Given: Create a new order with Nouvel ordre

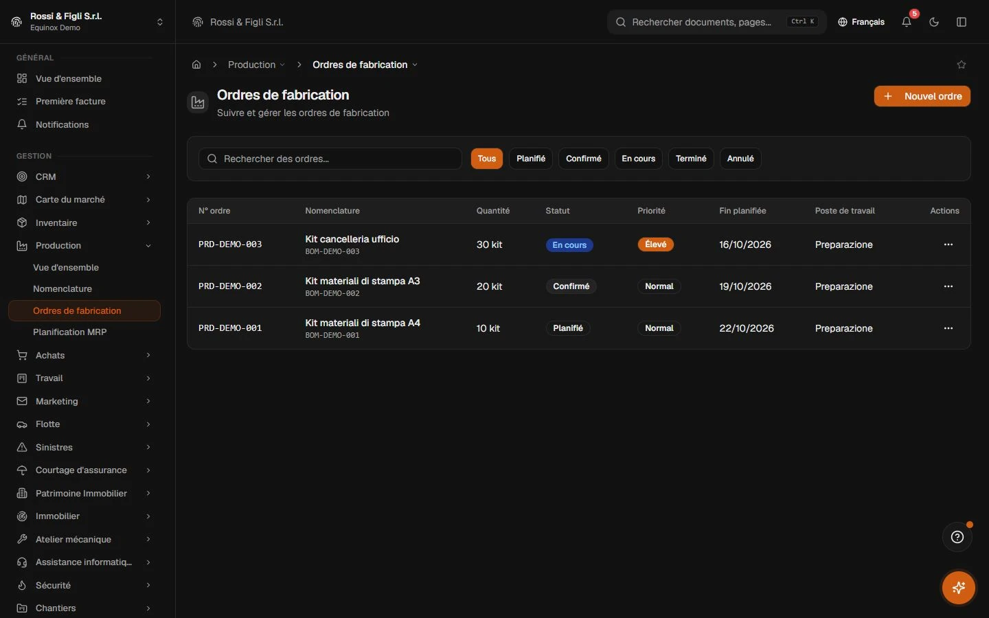Looking at the screenshot, I should [x=922, y=96].
